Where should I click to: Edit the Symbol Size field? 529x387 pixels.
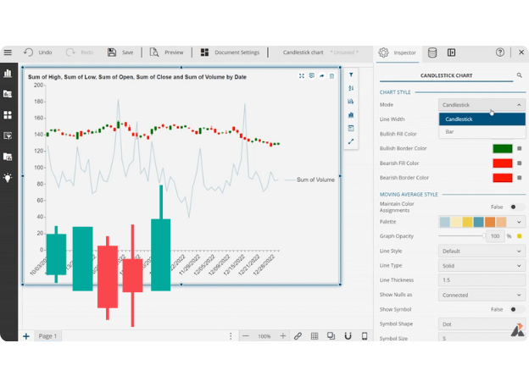tap(482, 338)
